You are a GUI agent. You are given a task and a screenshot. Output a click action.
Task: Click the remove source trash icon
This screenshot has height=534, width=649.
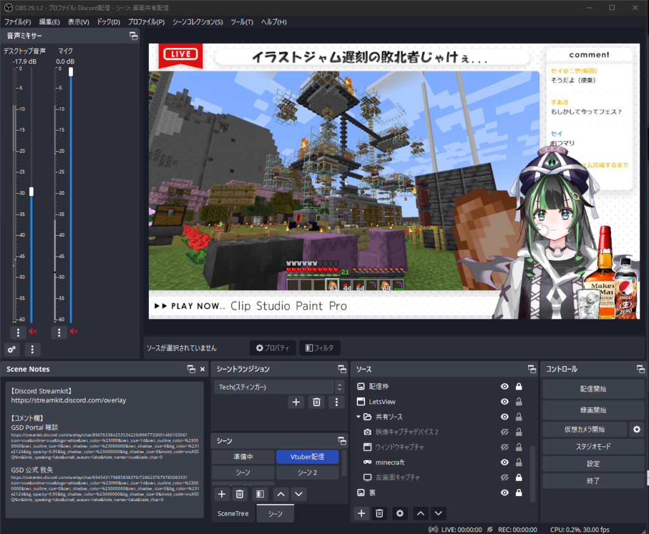[x=379, y=513]
